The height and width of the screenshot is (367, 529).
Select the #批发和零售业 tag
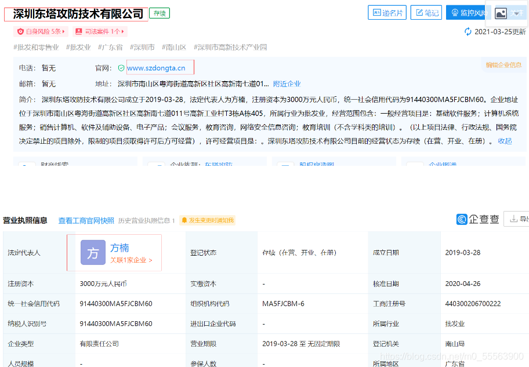36,47
